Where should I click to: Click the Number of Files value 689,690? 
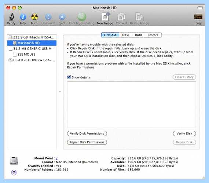134,170
